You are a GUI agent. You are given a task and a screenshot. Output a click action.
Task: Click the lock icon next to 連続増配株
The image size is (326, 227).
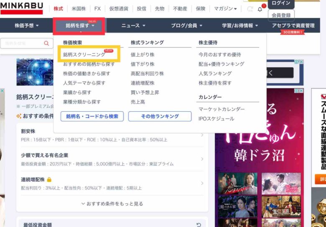point(49,180)
